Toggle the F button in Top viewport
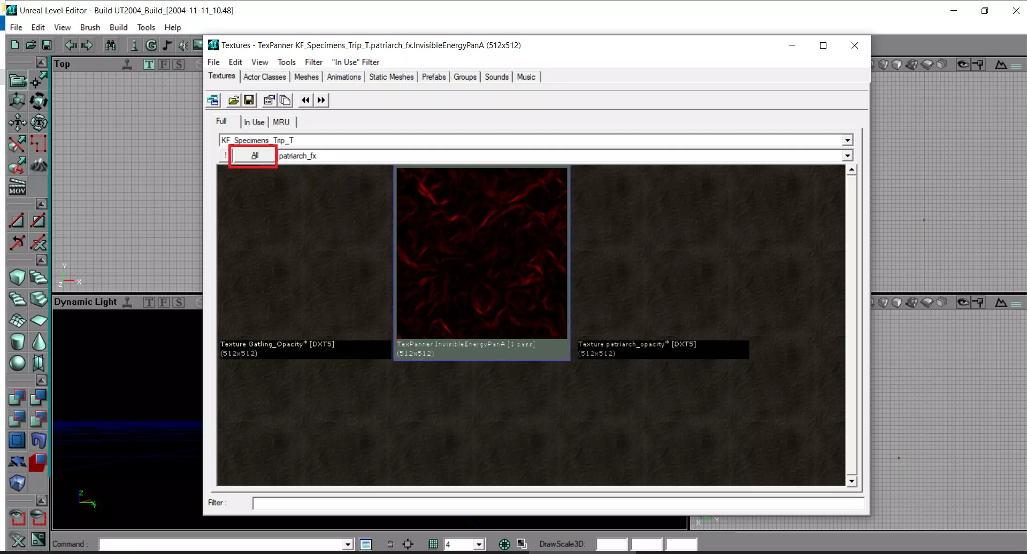 (x=164, y=64)
